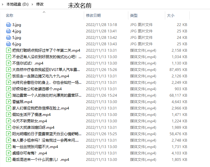Click size value 4,103 KB
The image size is (210, 167).
(x=179, y=153)
